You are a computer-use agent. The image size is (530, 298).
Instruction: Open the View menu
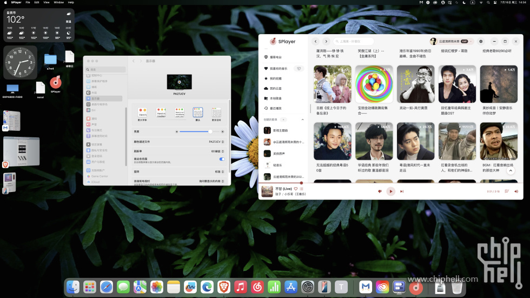[47, 2]
